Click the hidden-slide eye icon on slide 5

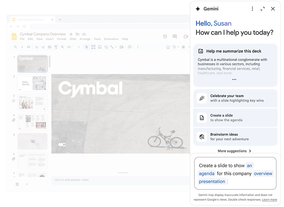click(x=33, y=141)
